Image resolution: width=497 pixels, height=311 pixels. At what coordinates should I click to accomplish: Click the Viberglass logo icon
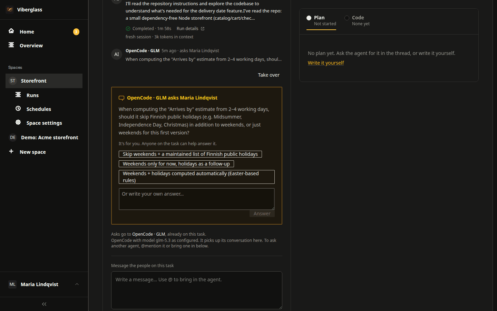(x=10, y=10)
